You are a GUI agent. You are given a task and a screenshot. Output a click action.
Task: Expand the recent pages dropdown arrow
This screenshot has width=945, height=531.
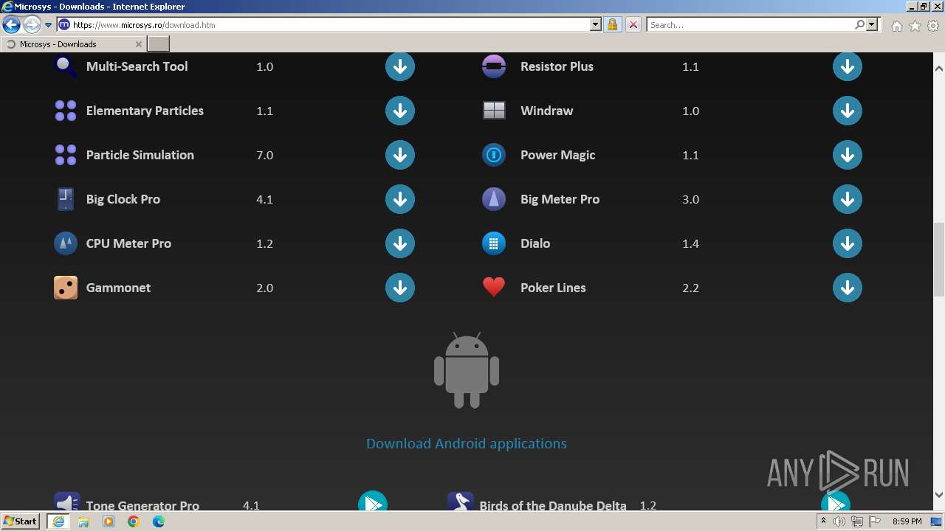pyautogui.click(x=48, y=25)
